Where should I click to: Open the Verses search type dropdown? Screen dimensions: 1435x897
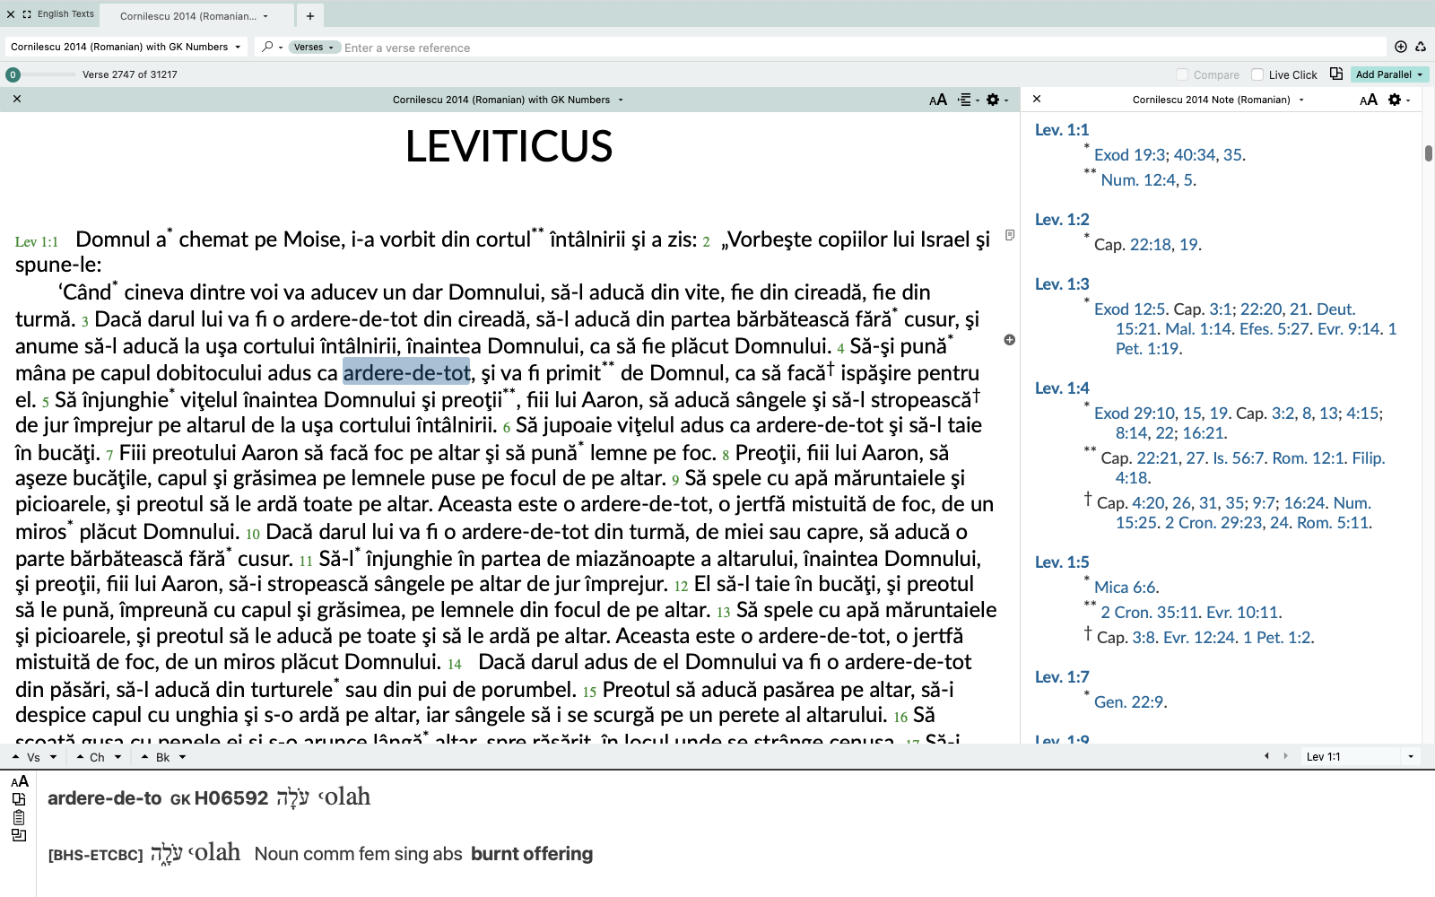(x=314, y=48)
